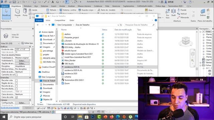This screenshot has height=120, width=214.
Task: Open File Explorer from taskbar
Action: click(80, 117)
